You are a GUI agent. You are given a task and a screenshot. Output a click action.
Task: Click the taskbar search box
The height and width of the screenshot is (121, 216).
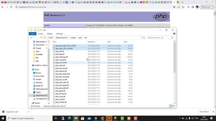(x=29, y=118)
